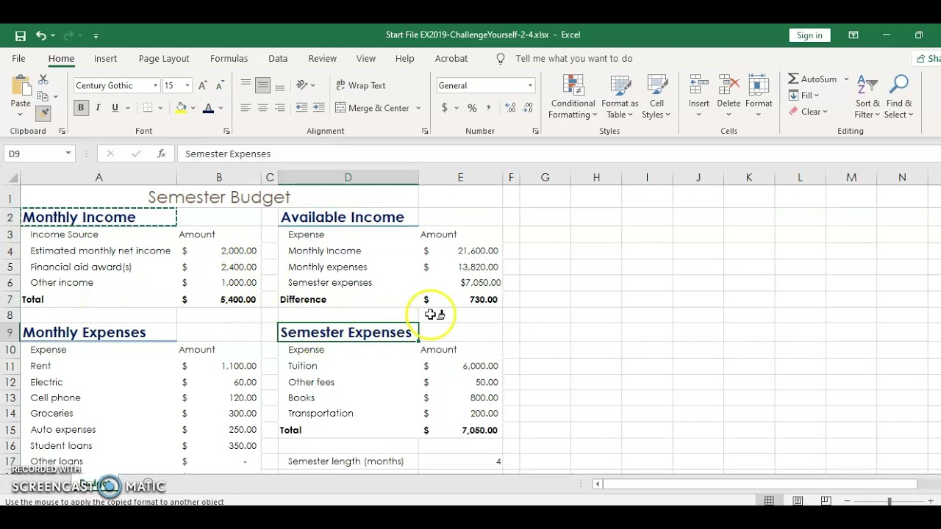This screenshot has height=529, width=941.
Task: Switch to the Insert tab
Action: [x=105, y=58]
